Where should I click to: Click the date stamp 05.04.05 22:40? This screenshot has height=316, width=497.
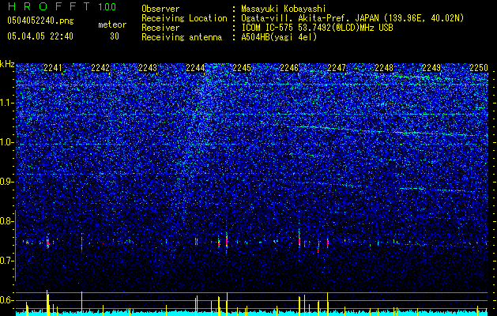coord(40,36)
